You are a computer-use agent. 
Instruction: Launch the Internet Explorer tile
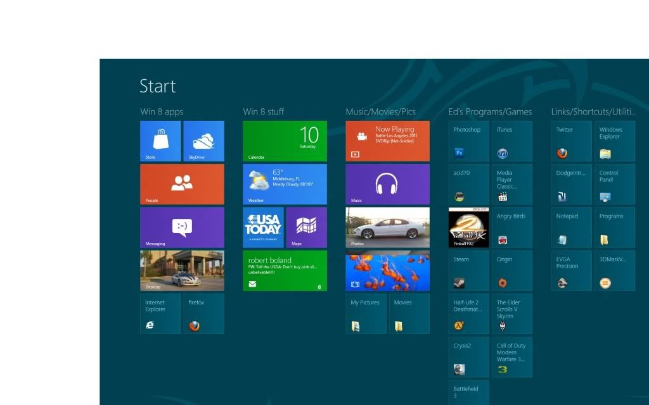point(160,314)
